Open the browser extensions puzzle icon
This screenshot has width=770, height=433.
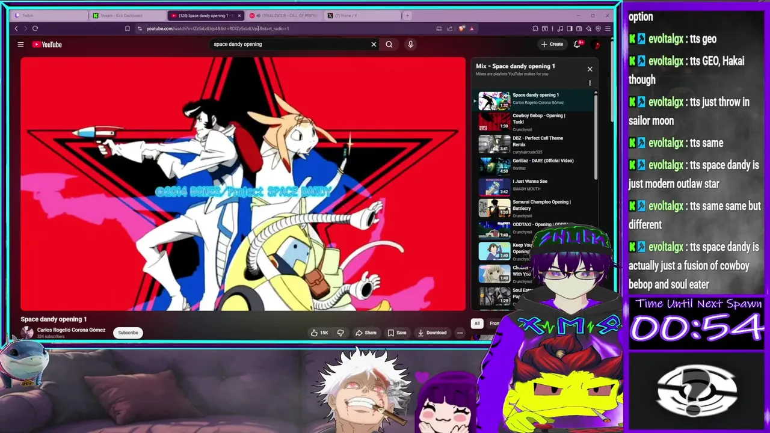click(535, 28)
